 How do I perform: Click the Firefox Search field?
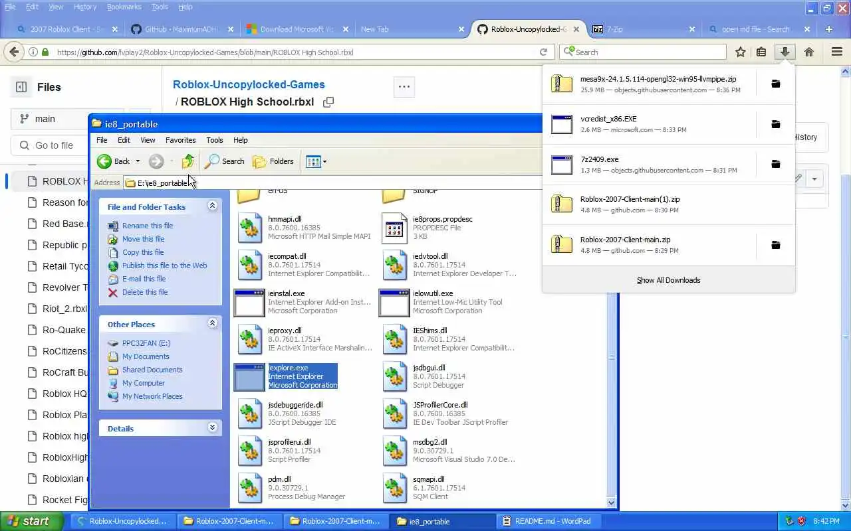[x=643, y=52]
